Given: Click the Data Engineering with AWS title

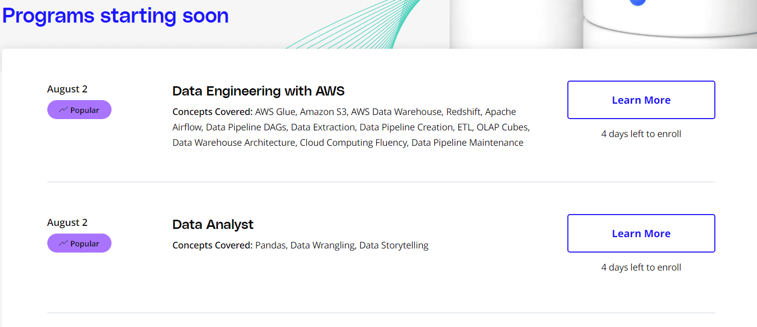Looking at the screenshot, I should pyautogui.click(x=259, y=91).
